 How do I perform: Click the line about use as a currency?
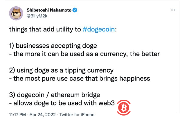(x=84, y=54)
